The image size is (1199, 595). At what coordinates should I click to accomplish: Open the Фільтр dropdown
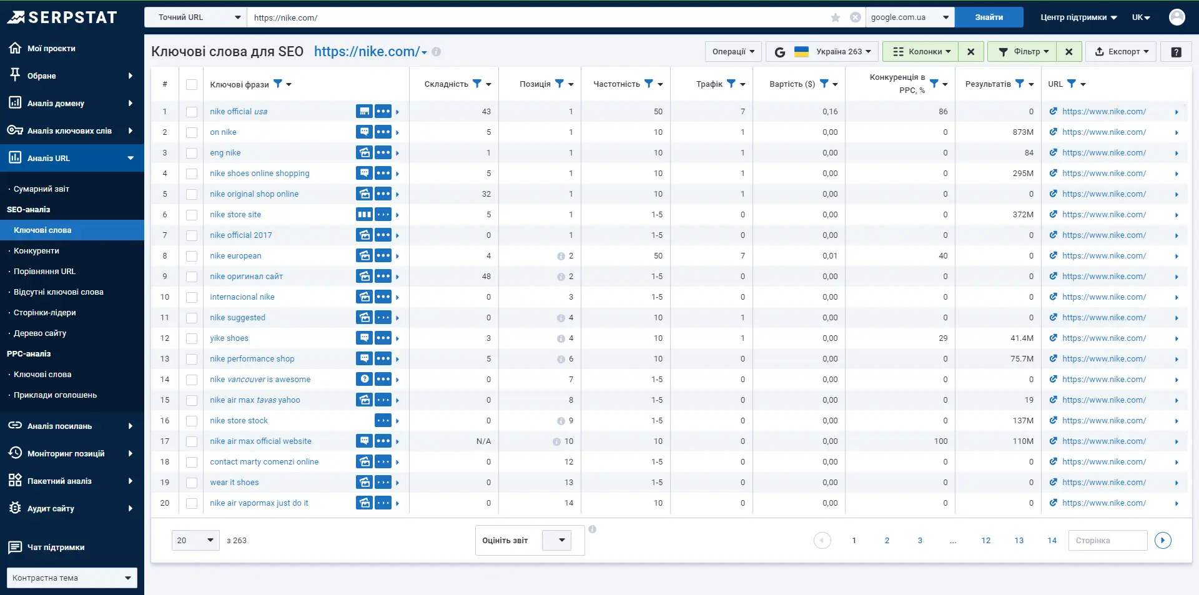pyautogui.click(x=1022, y=52)
